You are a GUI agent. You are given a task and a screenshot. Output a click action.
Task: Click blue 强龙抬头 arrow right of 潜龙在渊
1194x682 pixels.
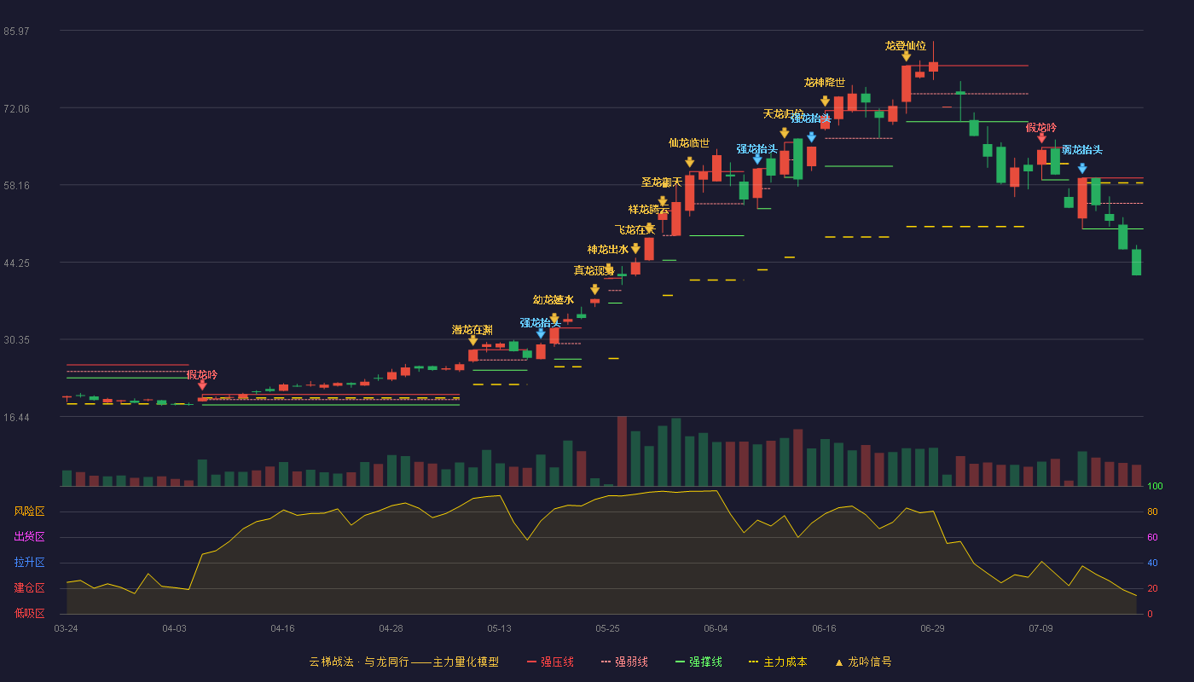pos(541,333)
